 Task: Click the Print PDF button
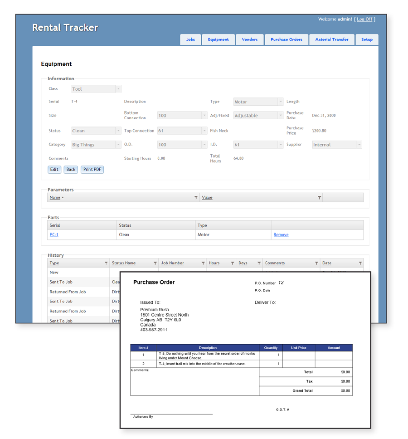pos(92,169)
